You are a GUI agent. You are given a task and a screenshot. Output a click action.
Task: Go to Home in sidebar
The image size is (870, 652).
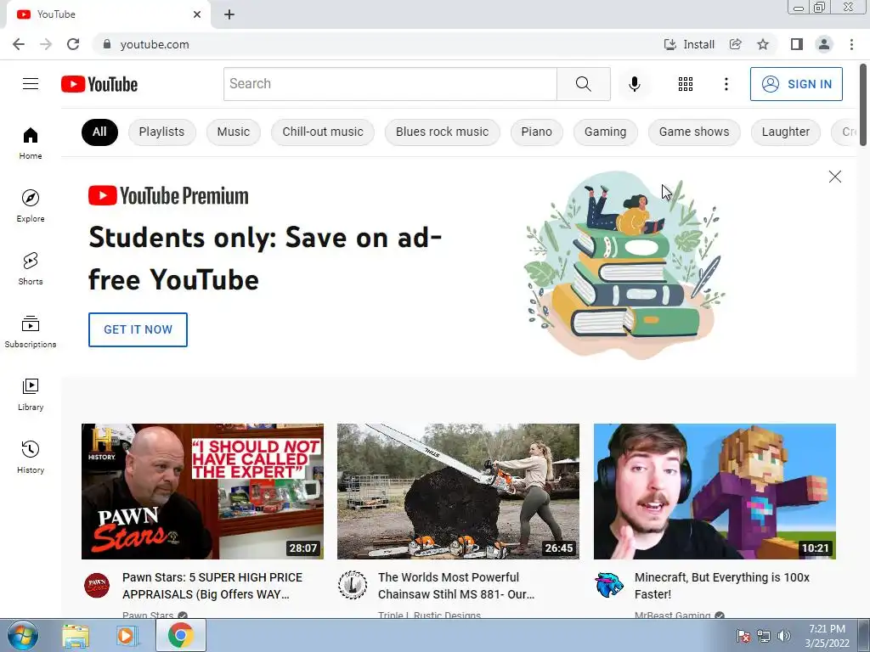pyautogui.click(x=31, y=143)
